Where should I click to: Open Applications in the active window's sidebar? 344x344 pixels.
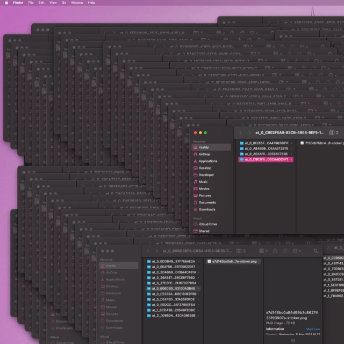pyautogui.click(x=207, y=161)
